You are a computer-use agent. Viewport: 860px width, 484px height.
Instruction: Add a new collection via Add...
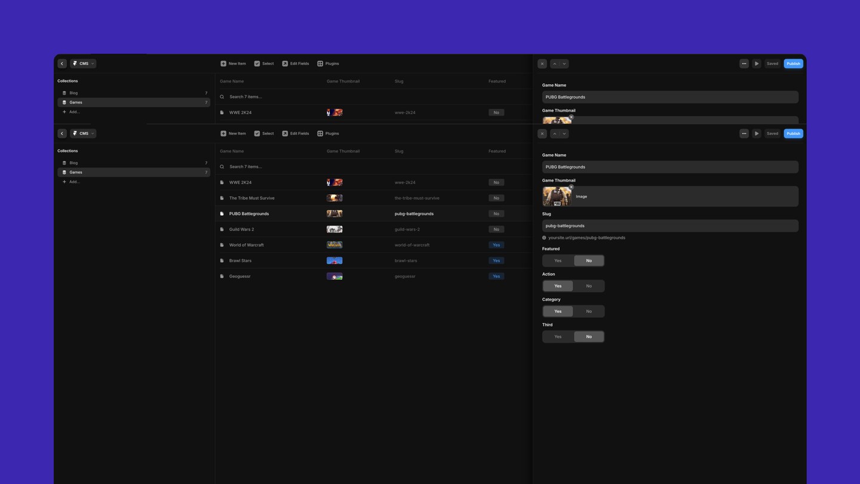point(73,182)
